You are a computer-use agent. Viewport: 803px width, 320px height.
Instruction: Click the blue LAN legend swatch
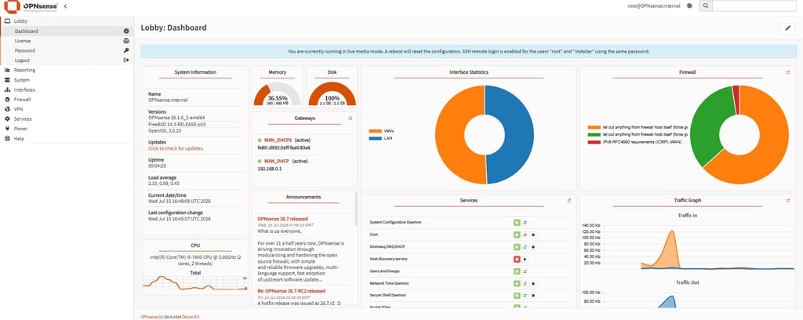pos(375,138)
